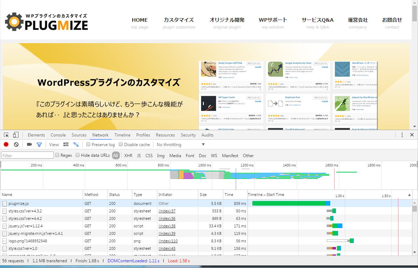The width and height of the screenshot is (418, 268).
Task: Open the Timeline tab
Action: pos(122,135)
